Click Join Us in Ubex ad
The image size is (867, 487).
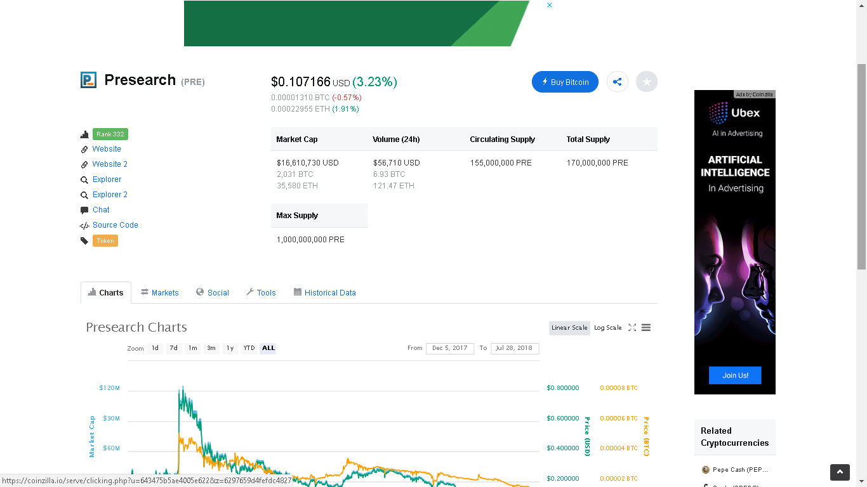pyautogui.click(x=735, y=375)
